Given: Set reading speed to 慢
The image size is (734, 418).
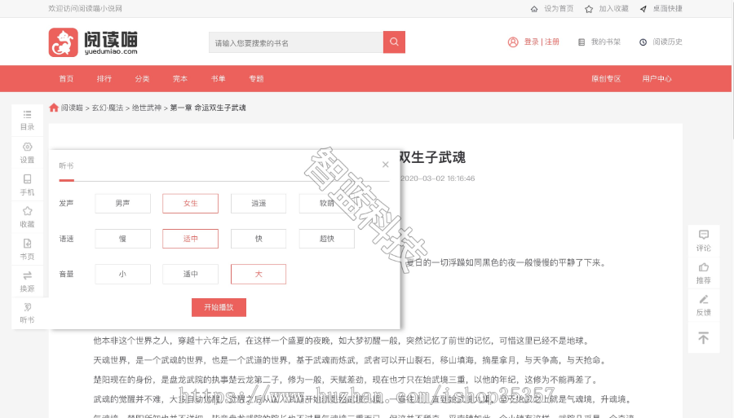Looking at the screenshot, I should 122,239.
